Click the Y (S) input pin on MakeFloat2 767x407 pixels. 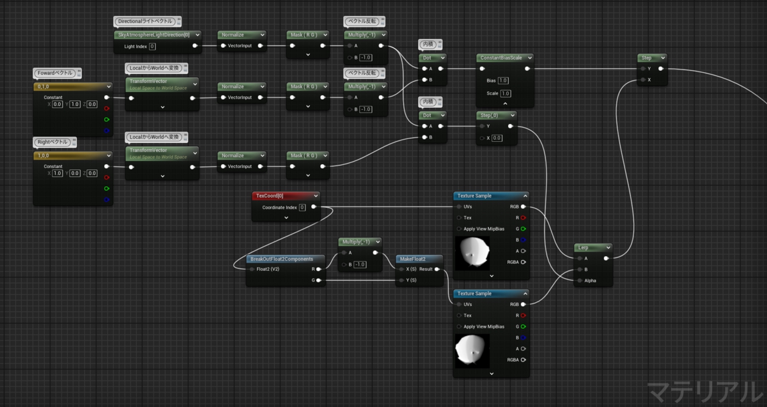point(401,280)
